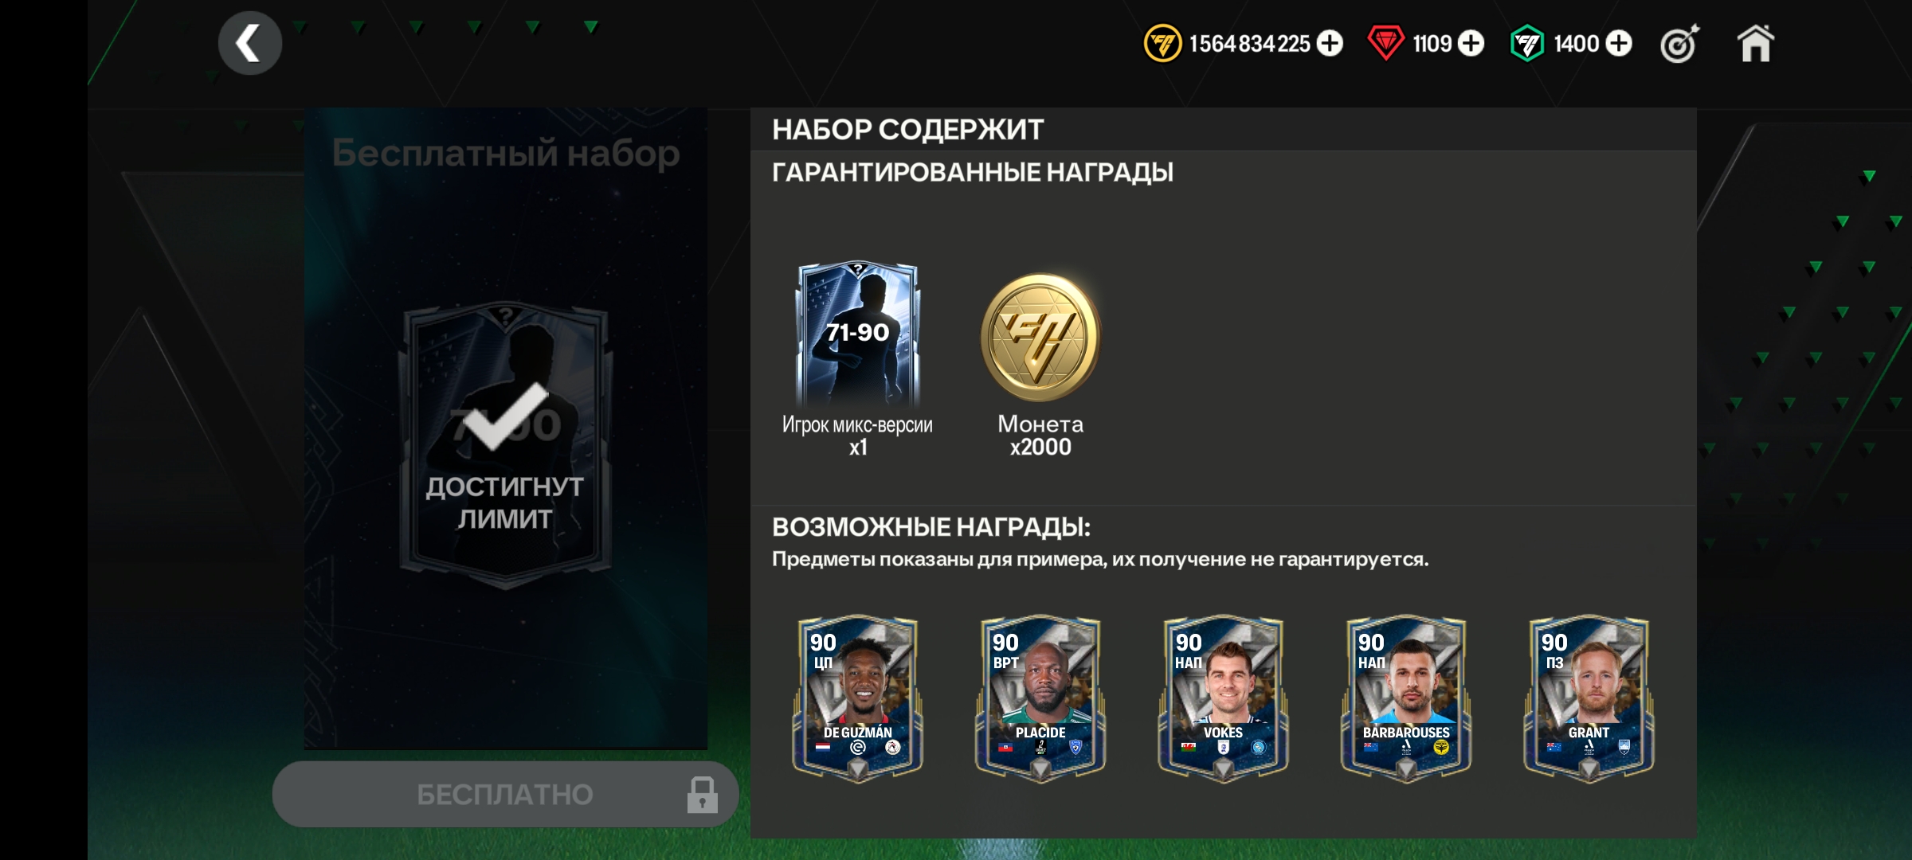Open objectives via target icon
The width and height of the screenshot is (1912, 860).
1679,43
